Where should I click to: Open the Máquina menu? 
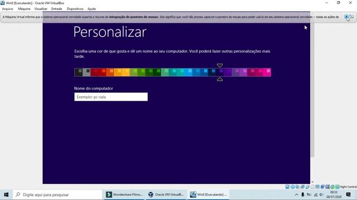tap(24, 9)
